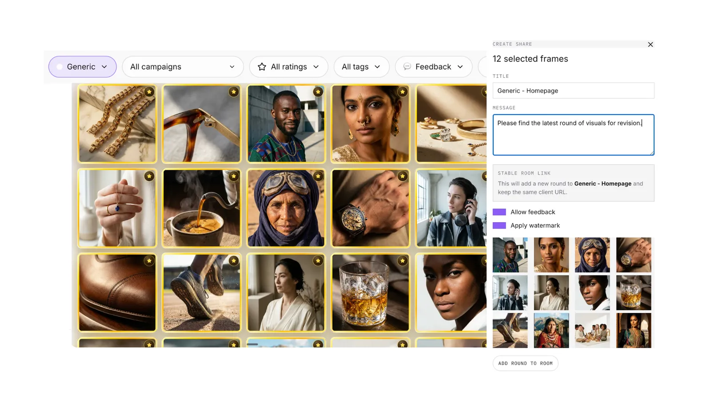Viewport: 711px width, 400px height.
Task: Open running sneaker thumbnail in share panel
Action: (x=510, y=330)
